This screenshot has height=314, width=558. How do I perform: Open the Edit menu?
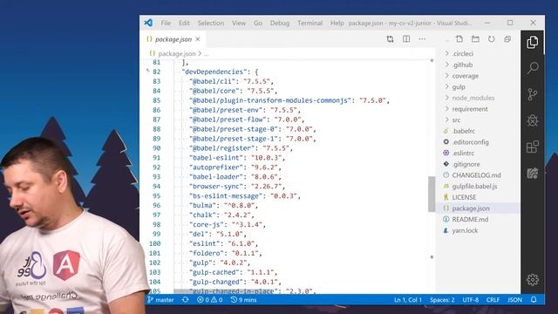[184, 23]
